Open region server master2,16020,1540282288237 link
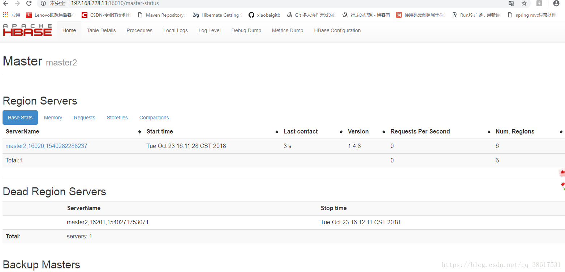Viewport: 565px width, 272px height. [x=46, y=146]
